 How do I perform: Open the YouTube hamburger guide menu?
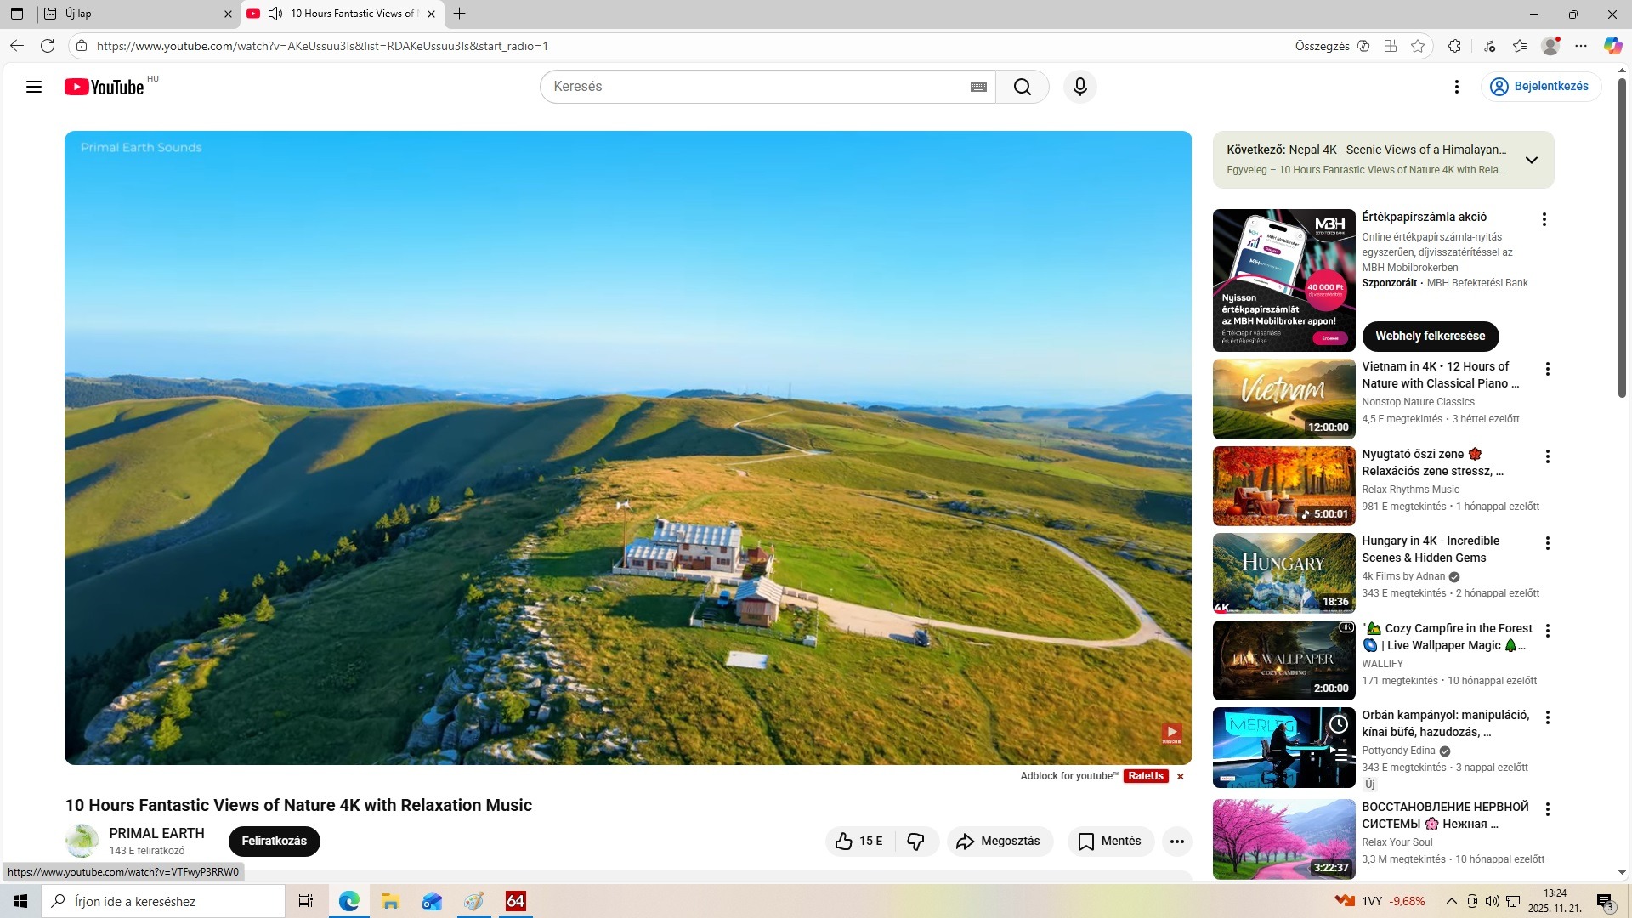(x=34, y=87)
